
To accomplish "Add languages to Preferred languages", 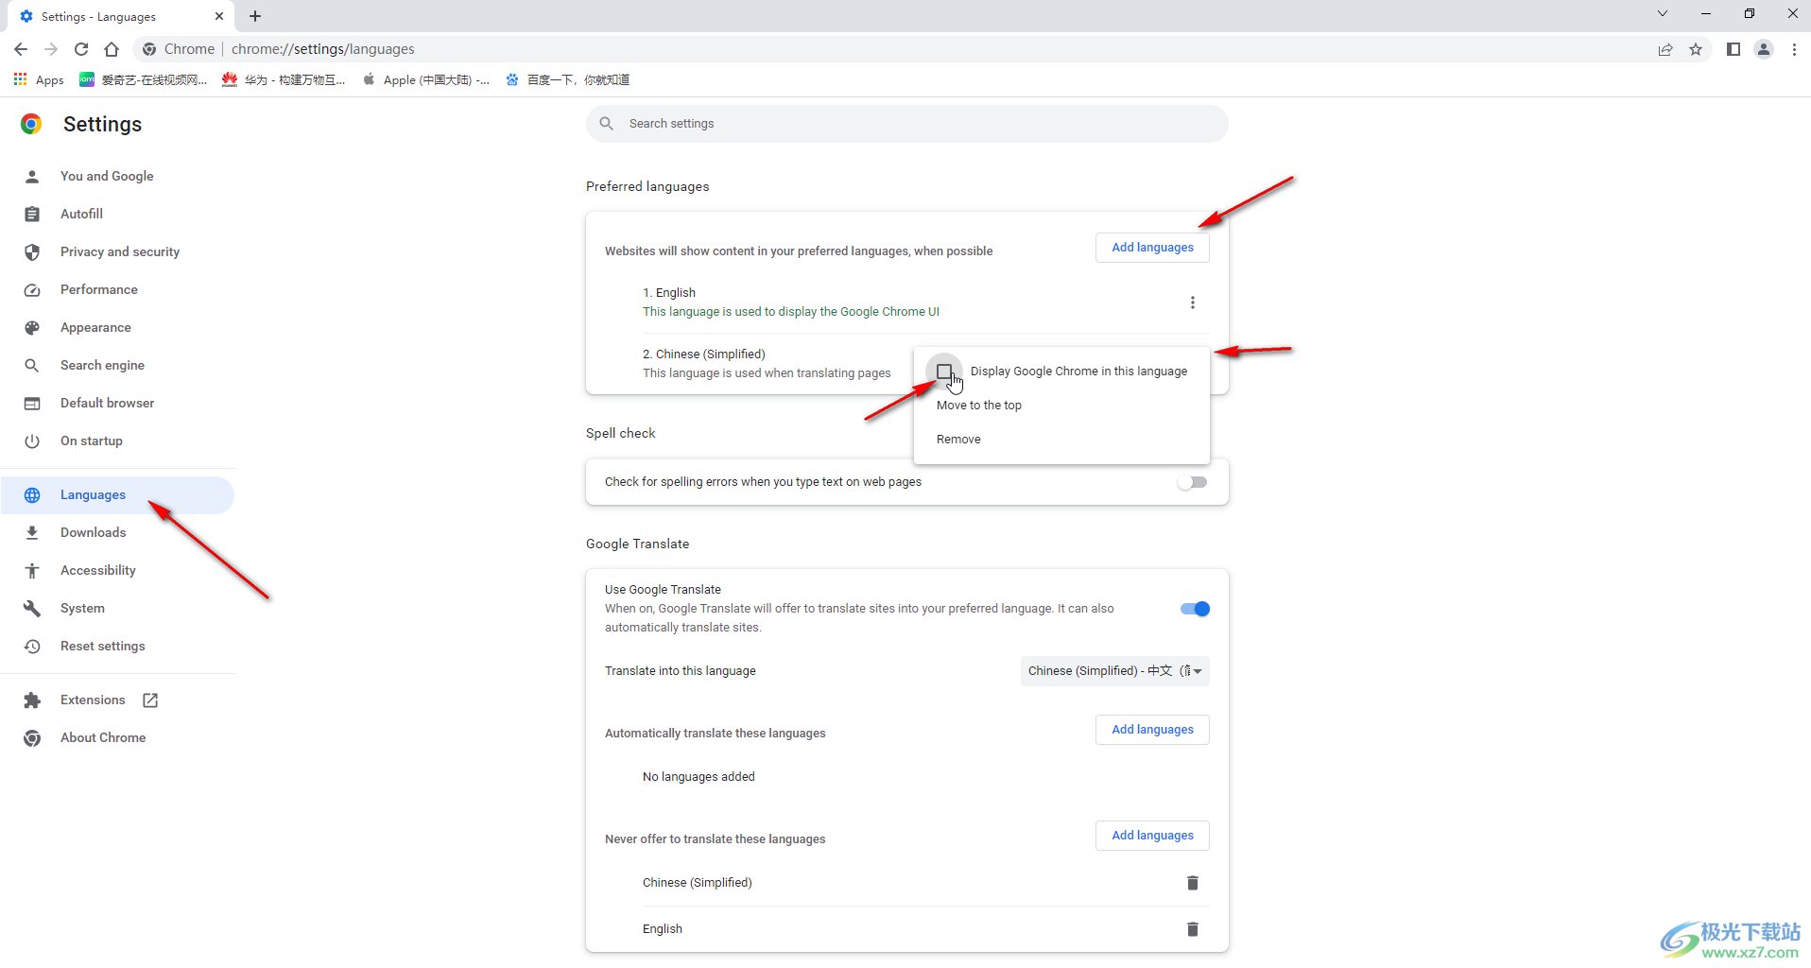I will click(1152, 248).
